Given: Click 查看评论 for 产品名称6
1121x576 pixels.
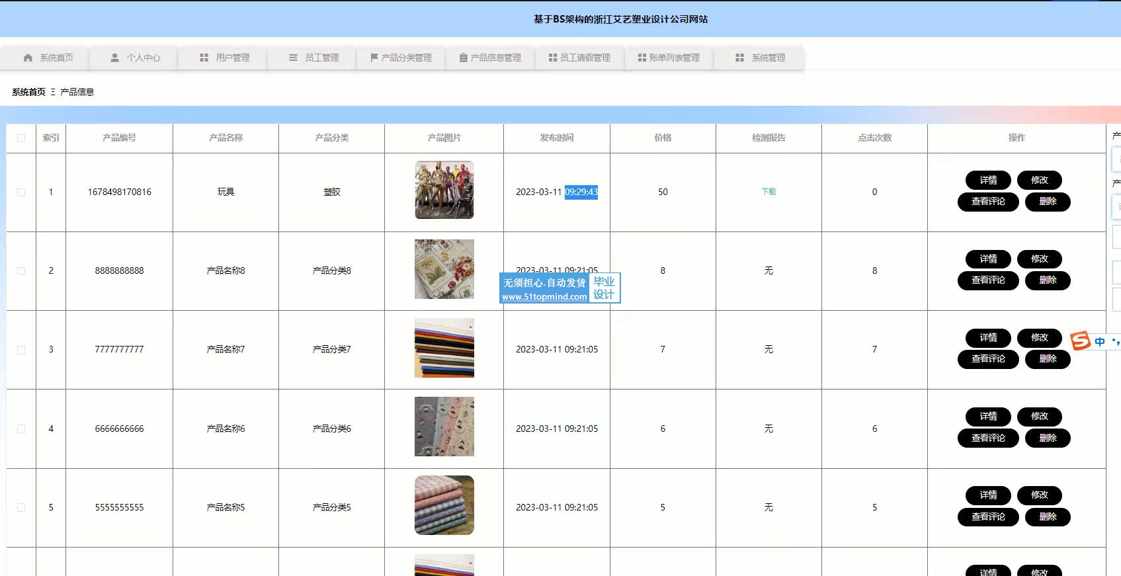Looking at the screenshot, I should coord(988,438).
